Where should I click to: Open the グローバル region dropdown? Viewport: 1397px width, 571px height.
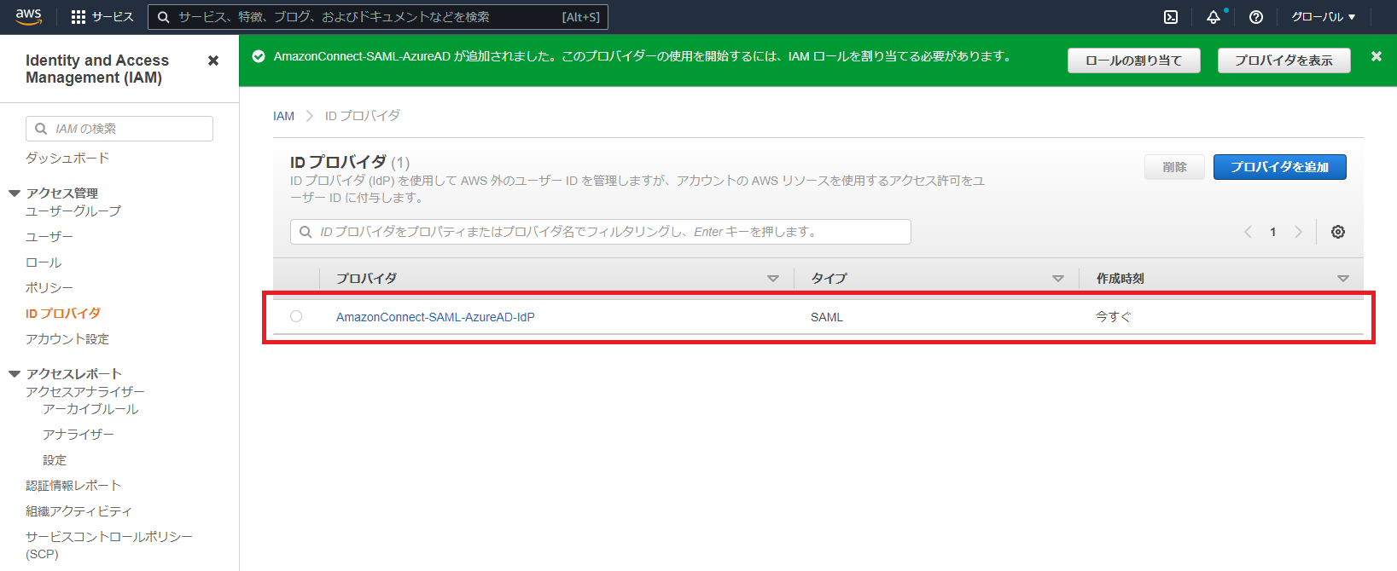pos(1324,17)
